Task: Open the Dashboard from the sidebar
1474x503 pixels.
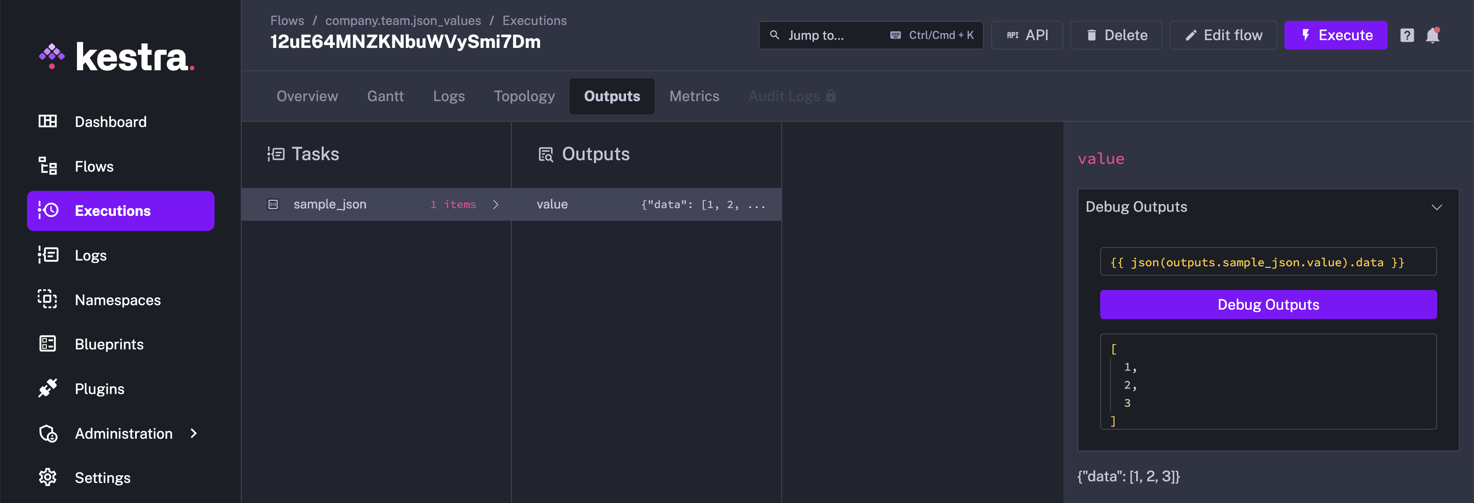Action: click(x=110, y=121)
